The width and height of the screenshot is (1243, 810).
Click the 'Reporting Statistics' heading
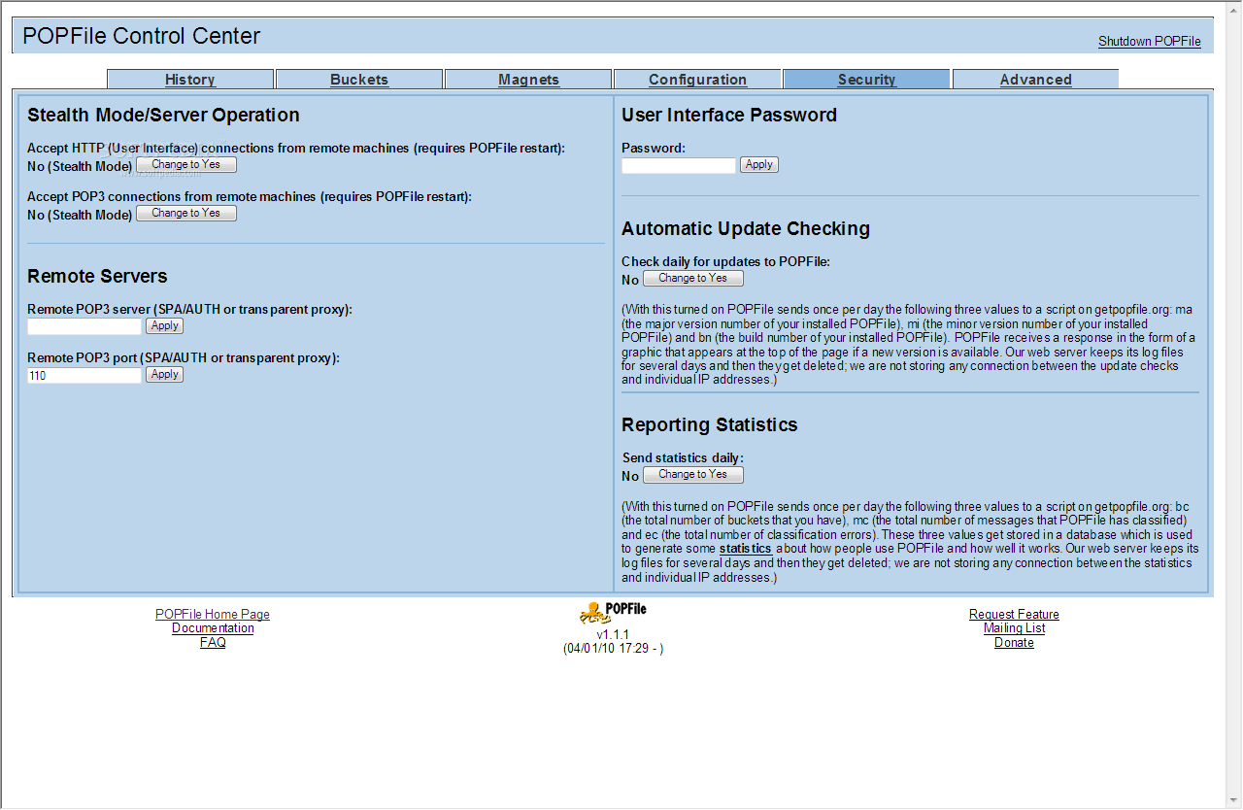point(710,425)
